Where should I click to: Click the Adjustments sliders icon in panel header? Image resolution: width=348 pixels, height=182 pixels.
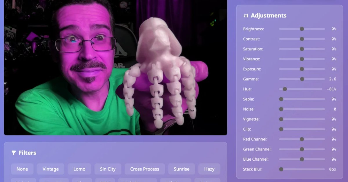pyautogui.click(x=246, y=16)
